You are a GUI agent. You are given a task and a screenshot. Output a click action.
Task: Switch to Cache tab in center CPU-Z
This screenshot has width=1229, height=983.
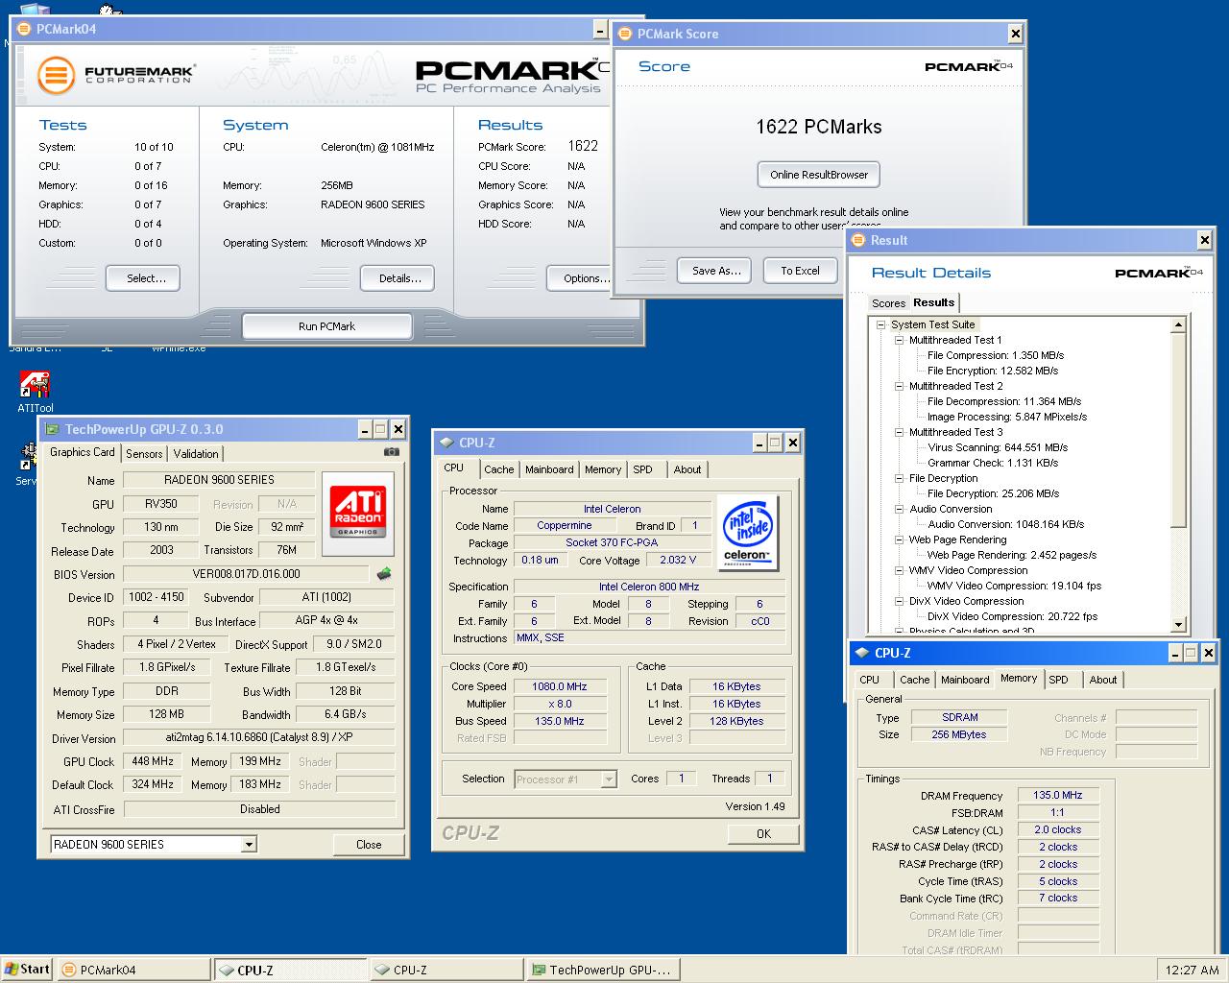coord(498,469)
